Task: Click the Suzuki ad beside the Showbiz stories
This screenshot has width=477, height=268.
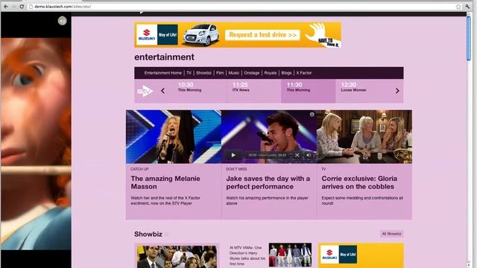Action: coord(361,255)
